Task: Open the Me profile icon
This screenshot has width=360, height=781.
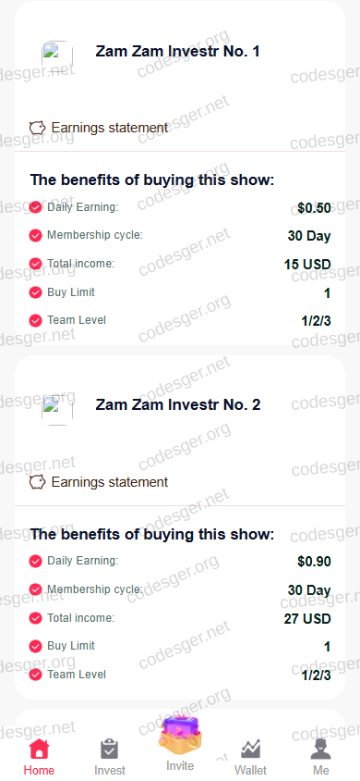Action: coord(321,749)
